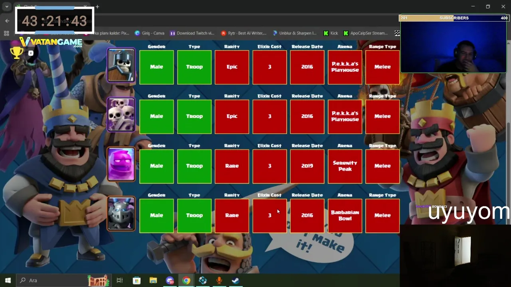Click Melee range cell in Guards row
Viewport: 511px width, 287px height.
pyautogui.click(x=382, y=67)
